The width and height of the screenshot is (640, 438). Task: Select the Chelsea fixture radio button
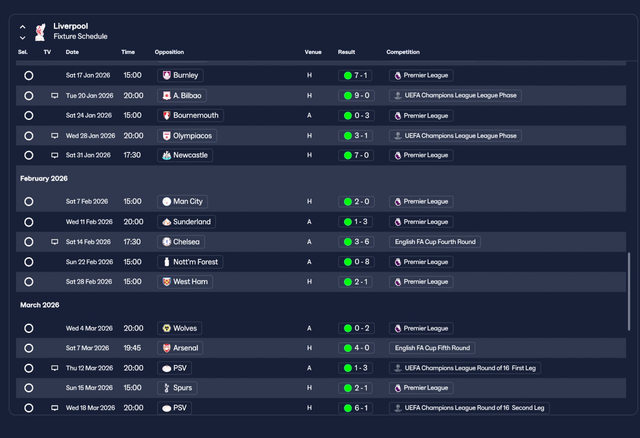(x=29, y=242)
